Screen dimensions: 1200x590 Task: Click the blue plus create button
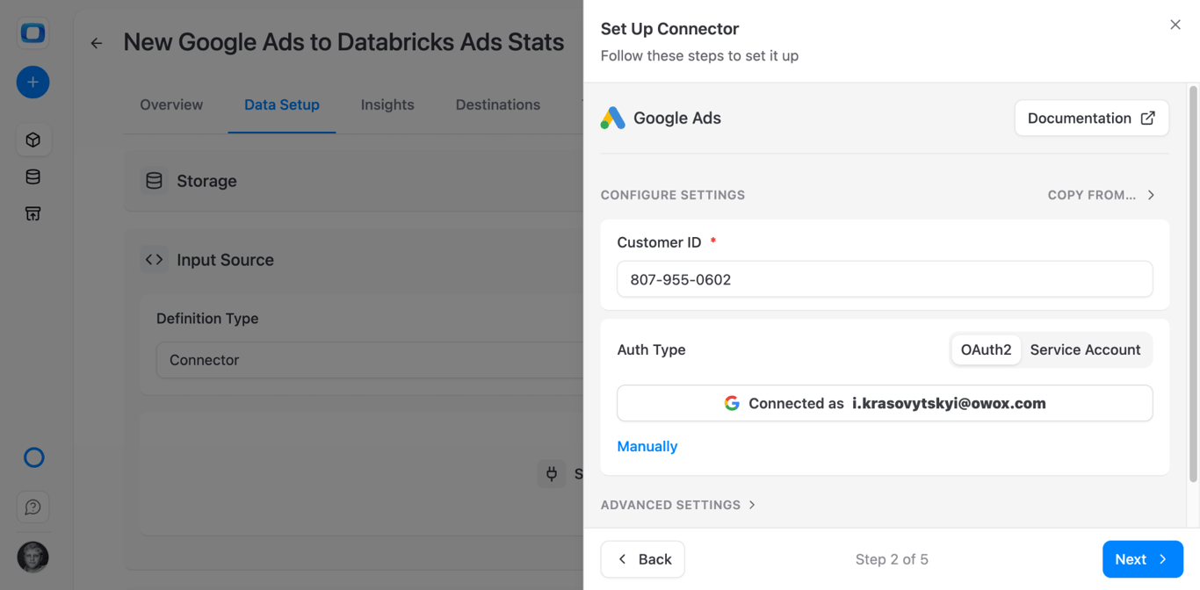tap(33, 83)
